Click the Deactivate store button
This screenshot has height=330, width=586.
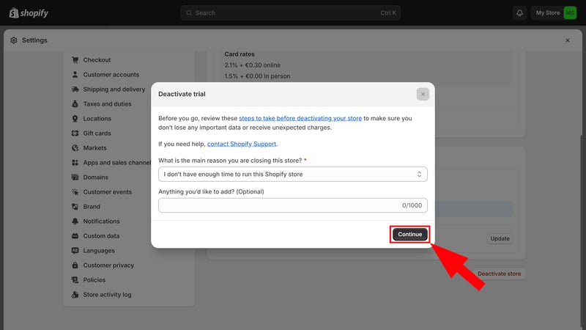pyautogui.click(x=499, y=274)
